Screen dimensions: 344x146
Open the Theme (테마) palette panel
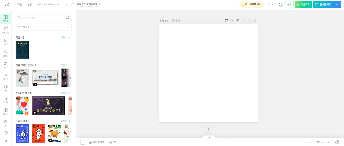tap(6, 88)
